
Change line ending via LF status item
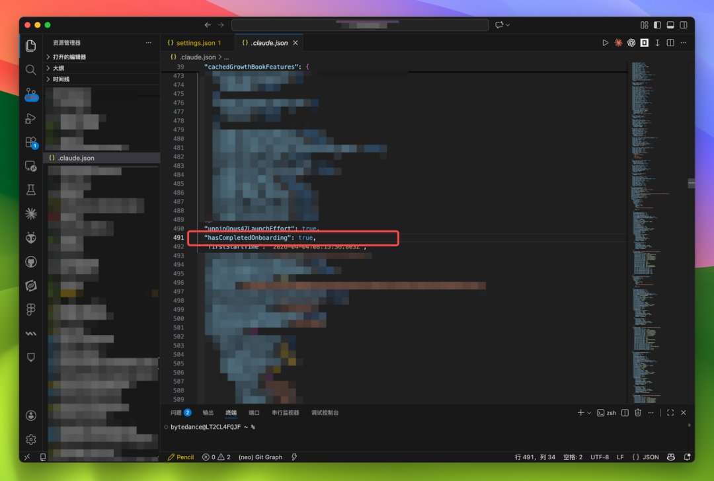pos(620,457)
